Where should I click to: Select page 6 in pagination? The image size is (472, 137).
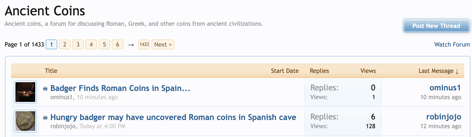coord(118,44)
